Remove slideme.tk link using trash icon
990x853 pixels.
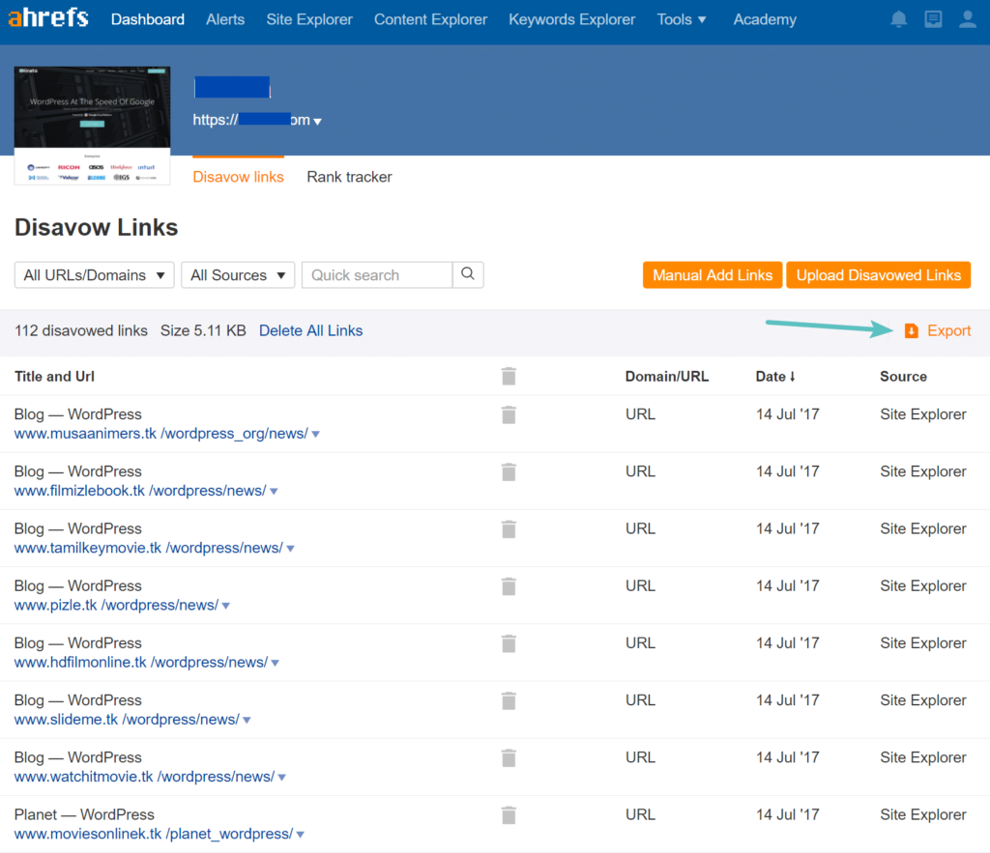pos(509,700)
